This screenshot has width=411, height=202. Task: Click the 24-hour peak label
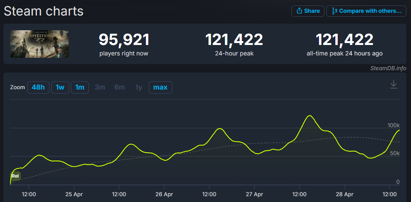tap(234, 54)
